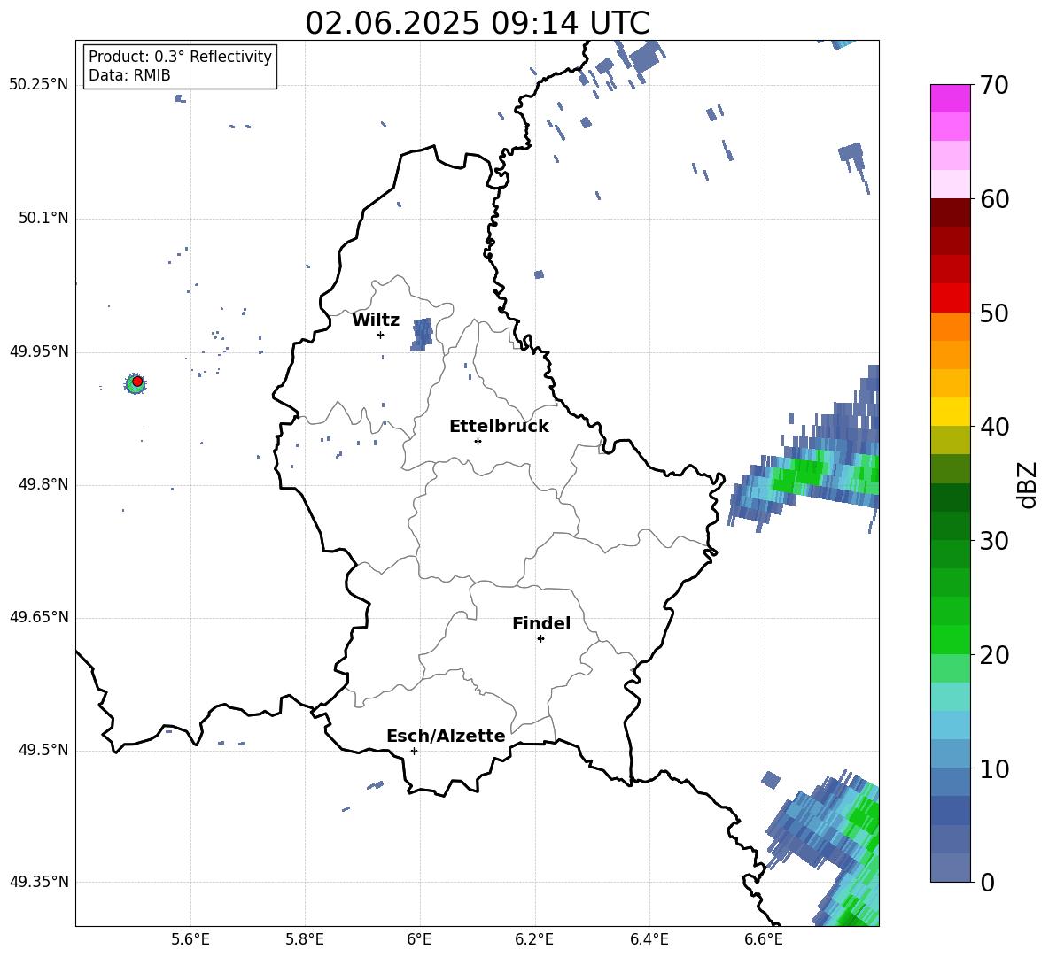Click the dBZ colorbar axis label

[1029, 484]
